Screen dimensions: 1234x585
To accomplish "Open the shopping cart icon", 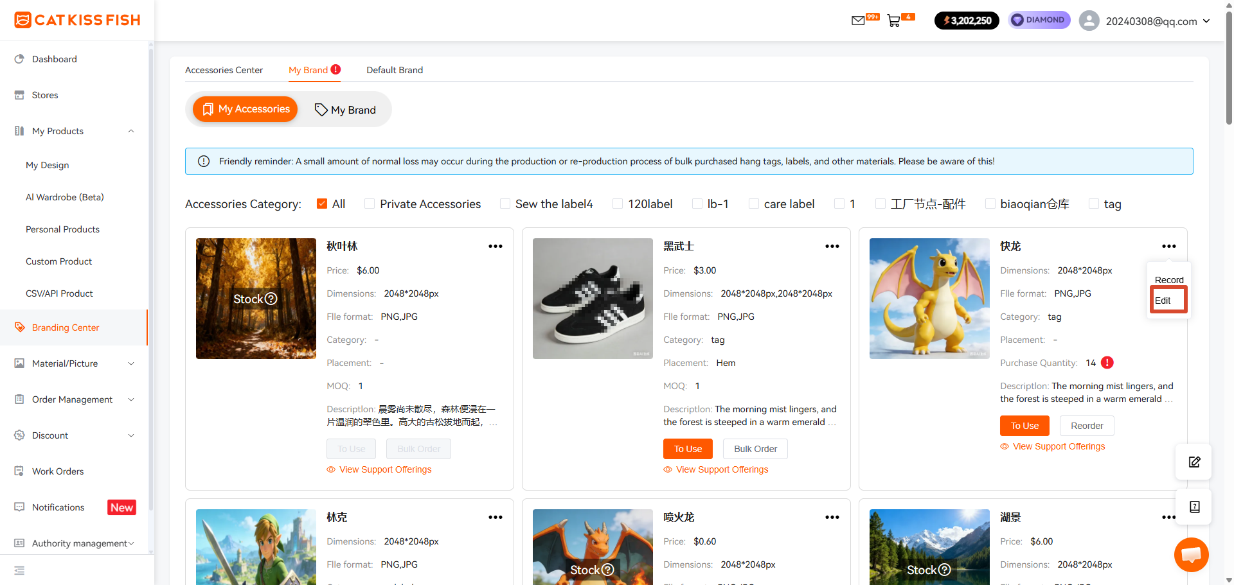I will click(x=893, y=21).
